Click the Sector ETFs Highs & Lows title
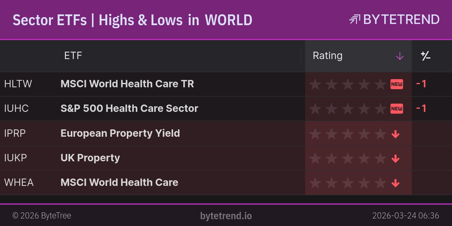The height and width of the screenshot is (226, 452). coord(132,20)
